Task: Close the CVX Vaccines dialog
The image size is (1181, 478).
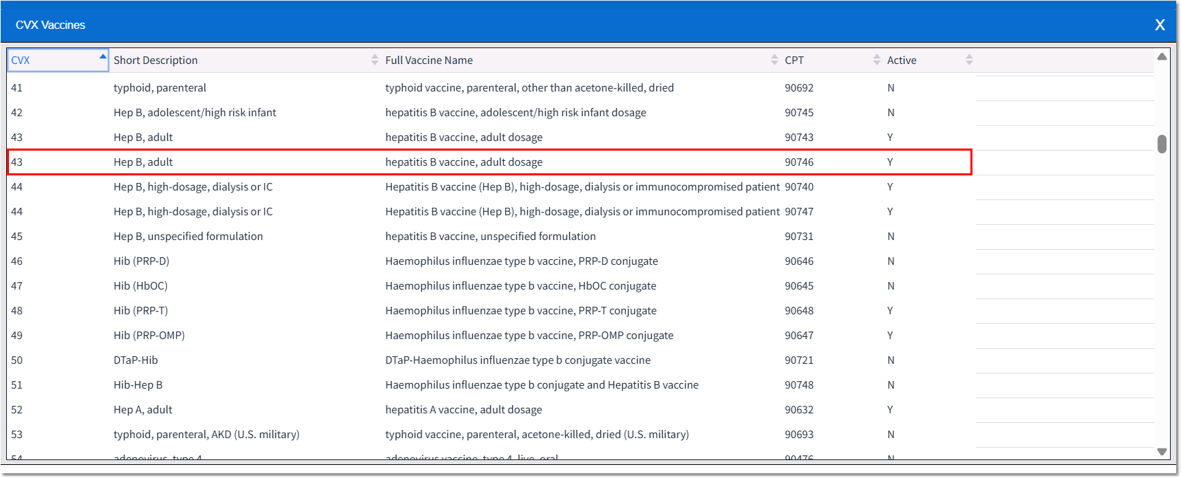Action: pos(1160,25)
